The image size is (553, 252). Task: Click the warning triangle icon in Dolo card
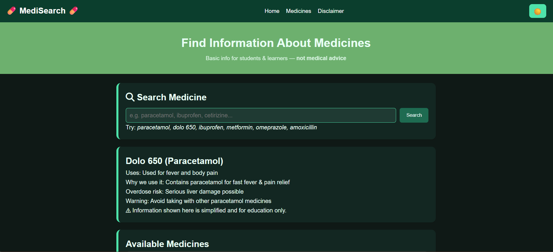(128, 211)
